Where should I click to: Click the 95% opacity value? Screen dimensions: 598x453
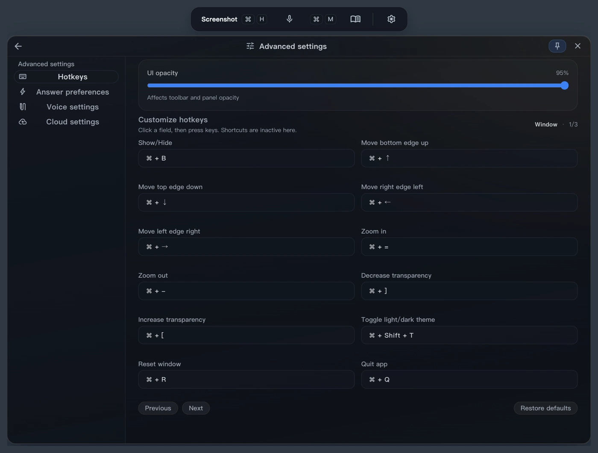[562, 73]
